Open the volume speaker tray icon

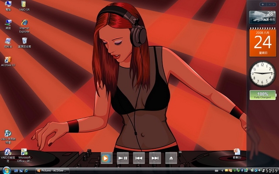coord(260,170)
